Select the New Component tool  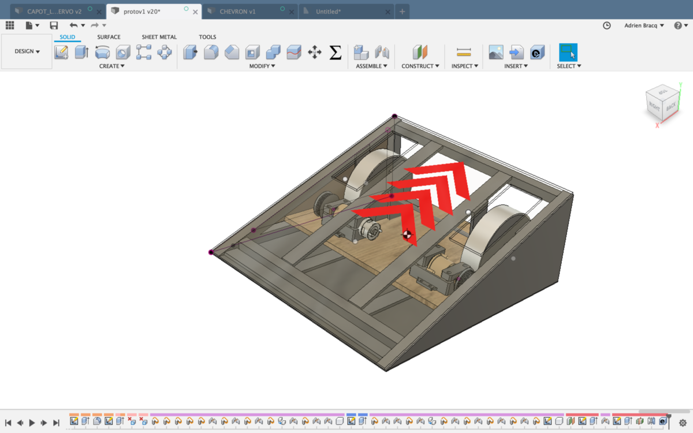(361, 53)
